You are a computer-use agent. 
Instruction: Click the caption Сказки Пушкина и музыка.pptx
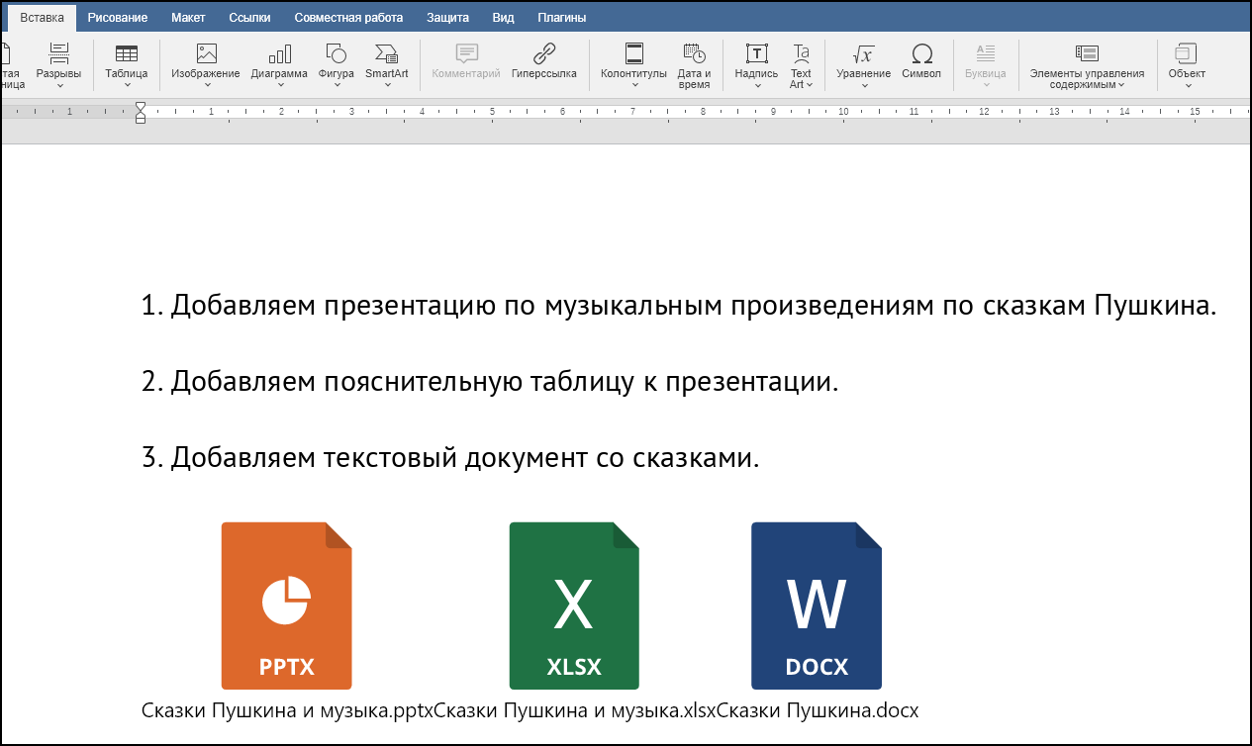coord(288,710)
